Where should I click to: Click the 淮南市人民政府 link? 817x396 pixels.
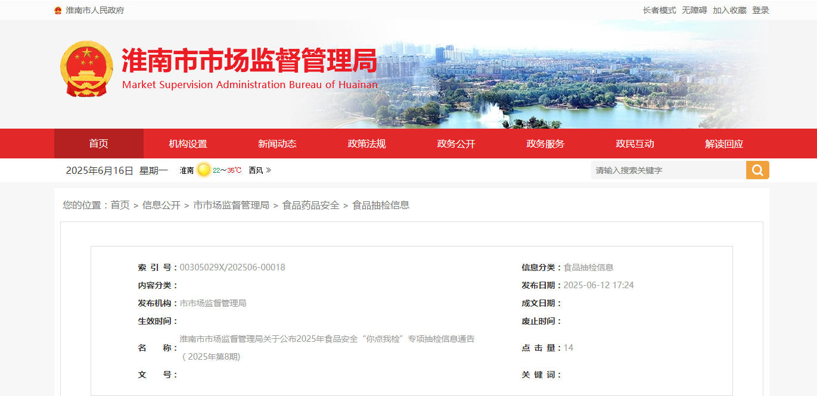point(95,10)
